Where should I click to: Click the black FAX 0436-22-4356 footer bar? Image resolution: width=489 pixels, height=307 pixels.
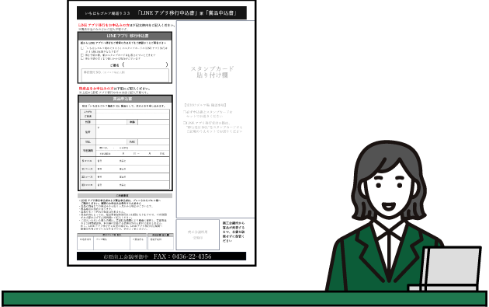point(161,256)
